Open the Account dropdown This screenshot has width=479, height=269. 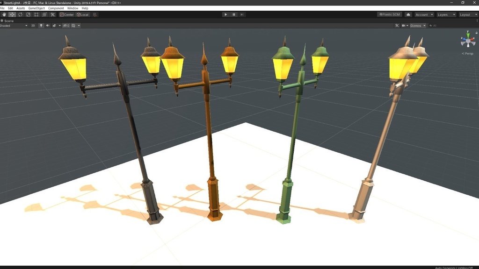pos(424,14)
